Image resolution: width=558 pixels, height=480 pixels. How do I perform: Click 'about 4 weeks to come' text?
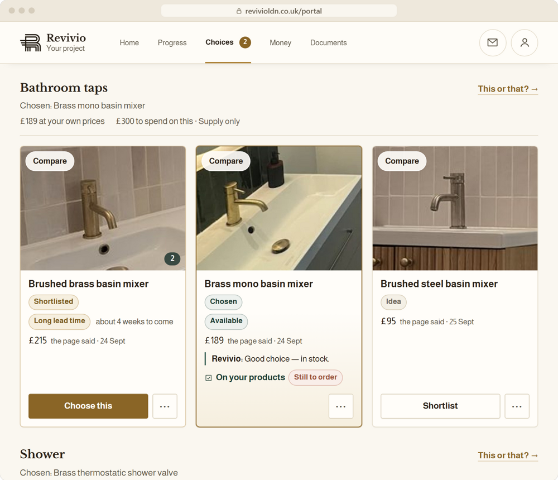[x=134, y=322]
